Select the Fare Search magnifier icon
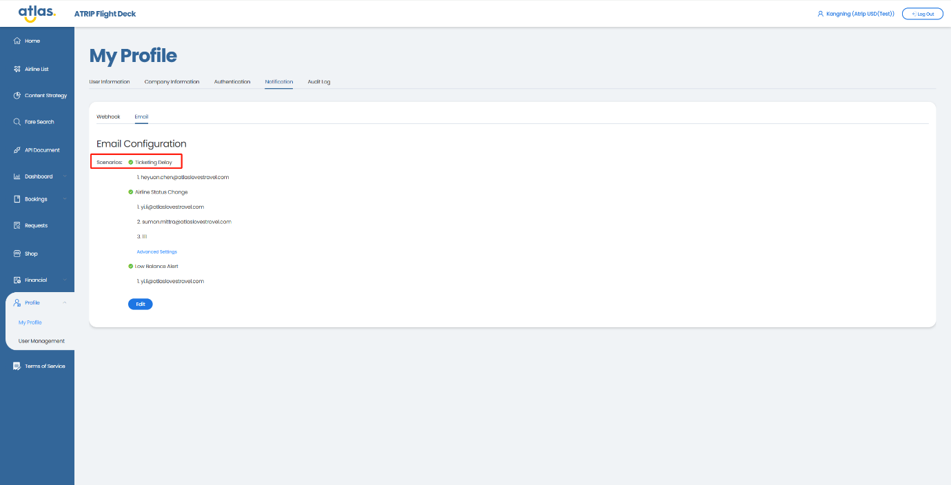The height and width of the screenshot is (485, 951). tap(17, 122)
